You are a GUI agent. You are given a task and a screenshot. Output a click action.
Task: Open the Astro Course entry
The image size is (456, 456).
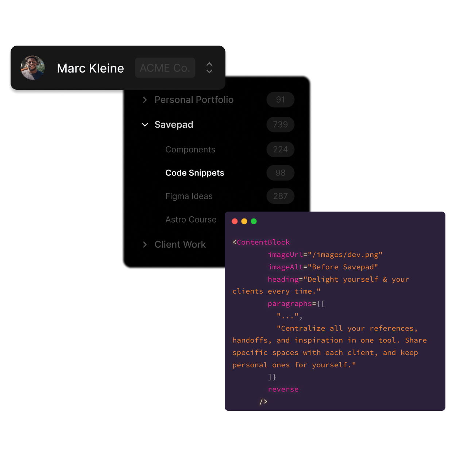[x=191, y=219]
